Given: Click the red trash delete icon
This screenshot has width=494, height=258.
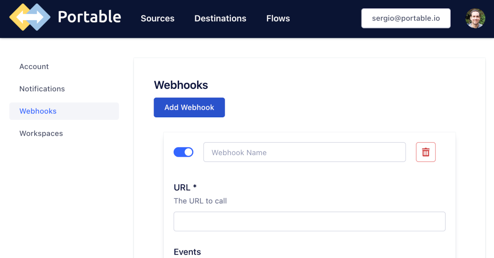Looking at the screenshot, I should (426, 152).
